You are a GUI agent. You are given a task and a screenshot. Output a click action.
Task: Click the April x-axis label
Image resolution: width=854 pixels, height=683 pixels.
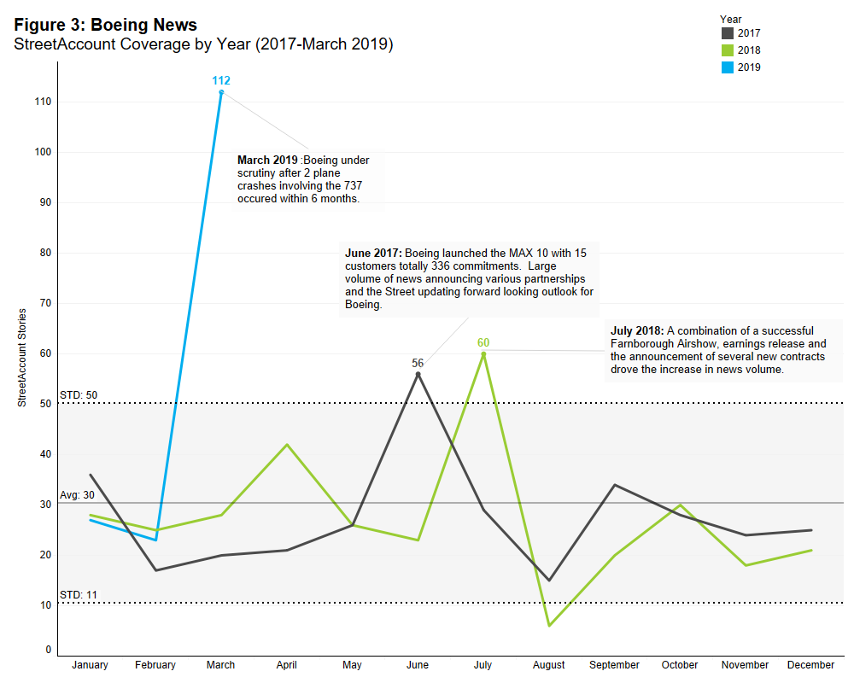tap(286, 665)
